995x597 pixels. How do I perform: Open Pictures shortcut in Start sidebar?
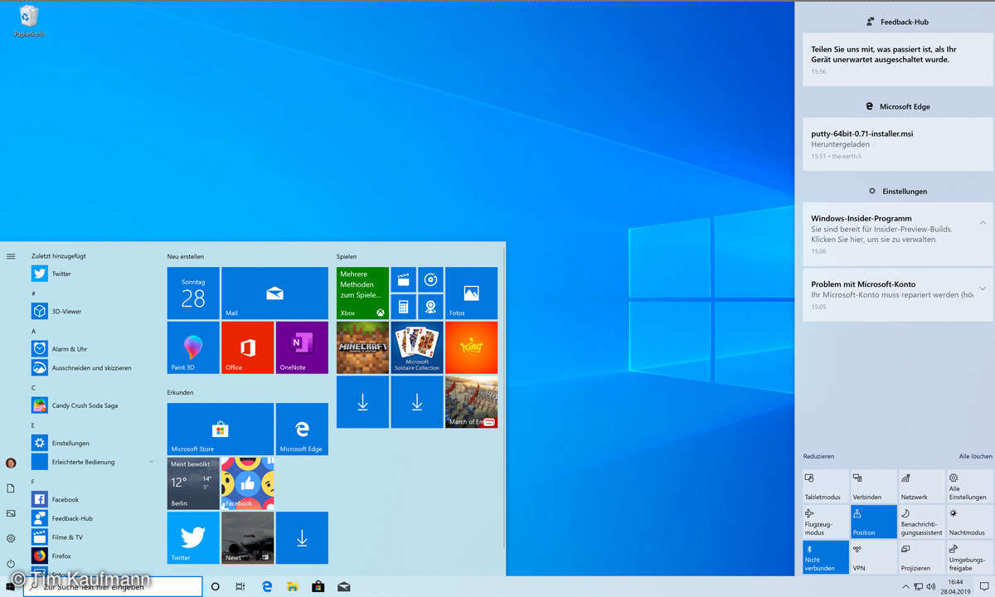11,513
